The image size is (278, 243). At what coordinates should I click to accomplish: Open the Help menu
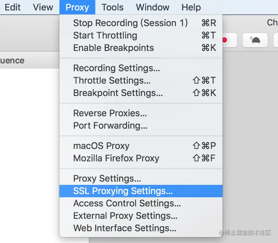coord(191,7)
